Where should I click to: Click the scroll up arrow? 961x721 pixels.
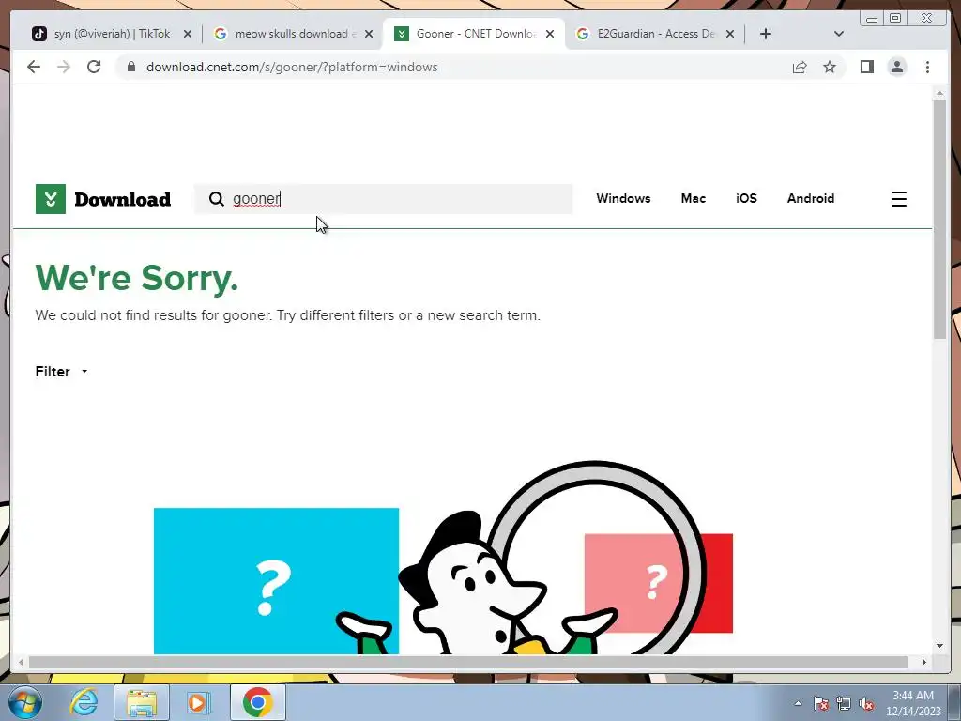pos(939,93)
